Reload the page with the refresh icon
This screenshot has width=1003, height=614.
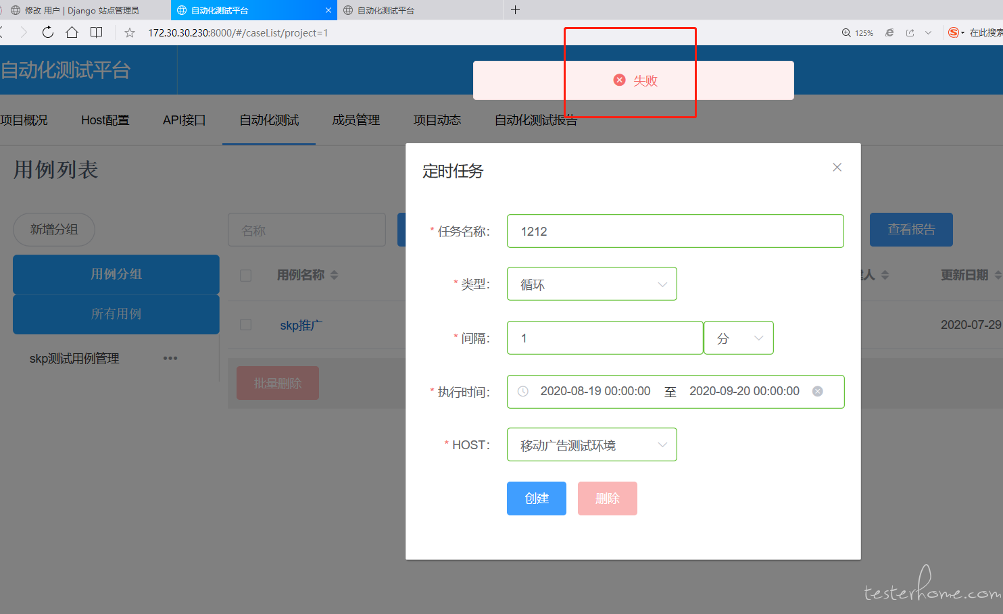47,32
